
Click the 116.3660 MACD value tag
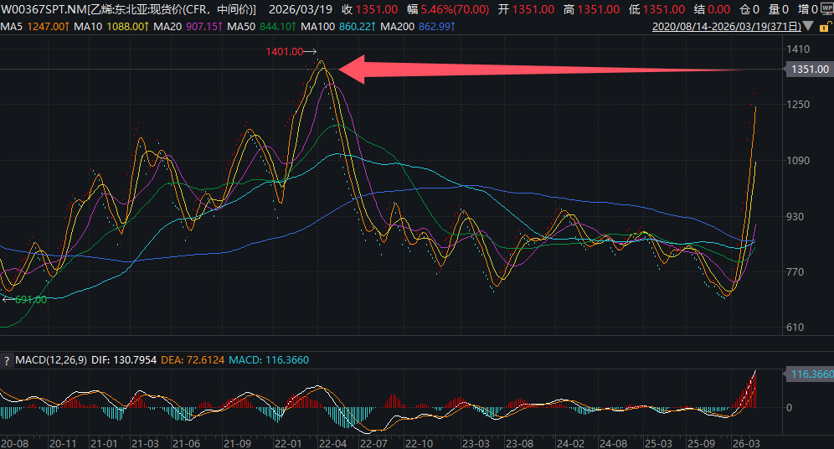[811, 374]
